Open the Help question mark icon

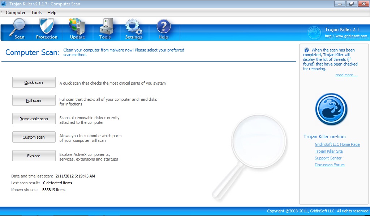[x=163, y=29]
